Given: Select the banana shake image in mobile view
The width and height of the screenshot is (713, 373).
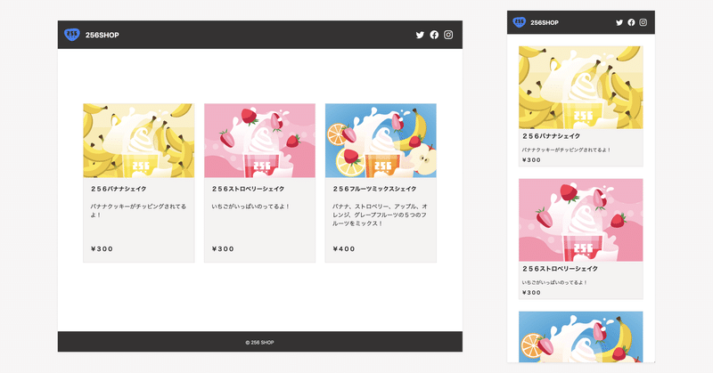Looking at the screenshot, I should point(581,87).
